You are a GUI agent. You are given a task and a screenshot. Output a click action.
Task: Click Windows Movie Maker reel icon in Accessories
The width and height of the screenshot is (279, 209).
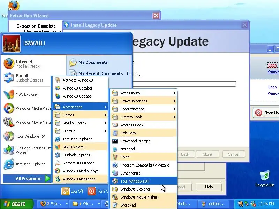pos(115,197)
